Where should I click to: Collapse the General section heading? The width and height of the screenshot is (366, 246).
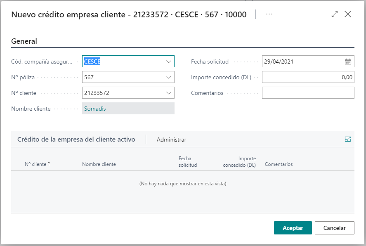(x=24, y=41)
